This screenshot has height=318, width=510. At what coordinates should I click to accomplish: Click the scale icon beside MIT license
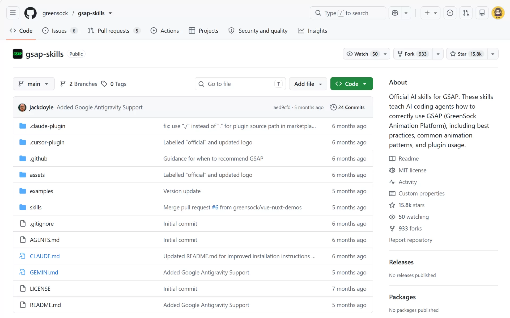(392, 170)
